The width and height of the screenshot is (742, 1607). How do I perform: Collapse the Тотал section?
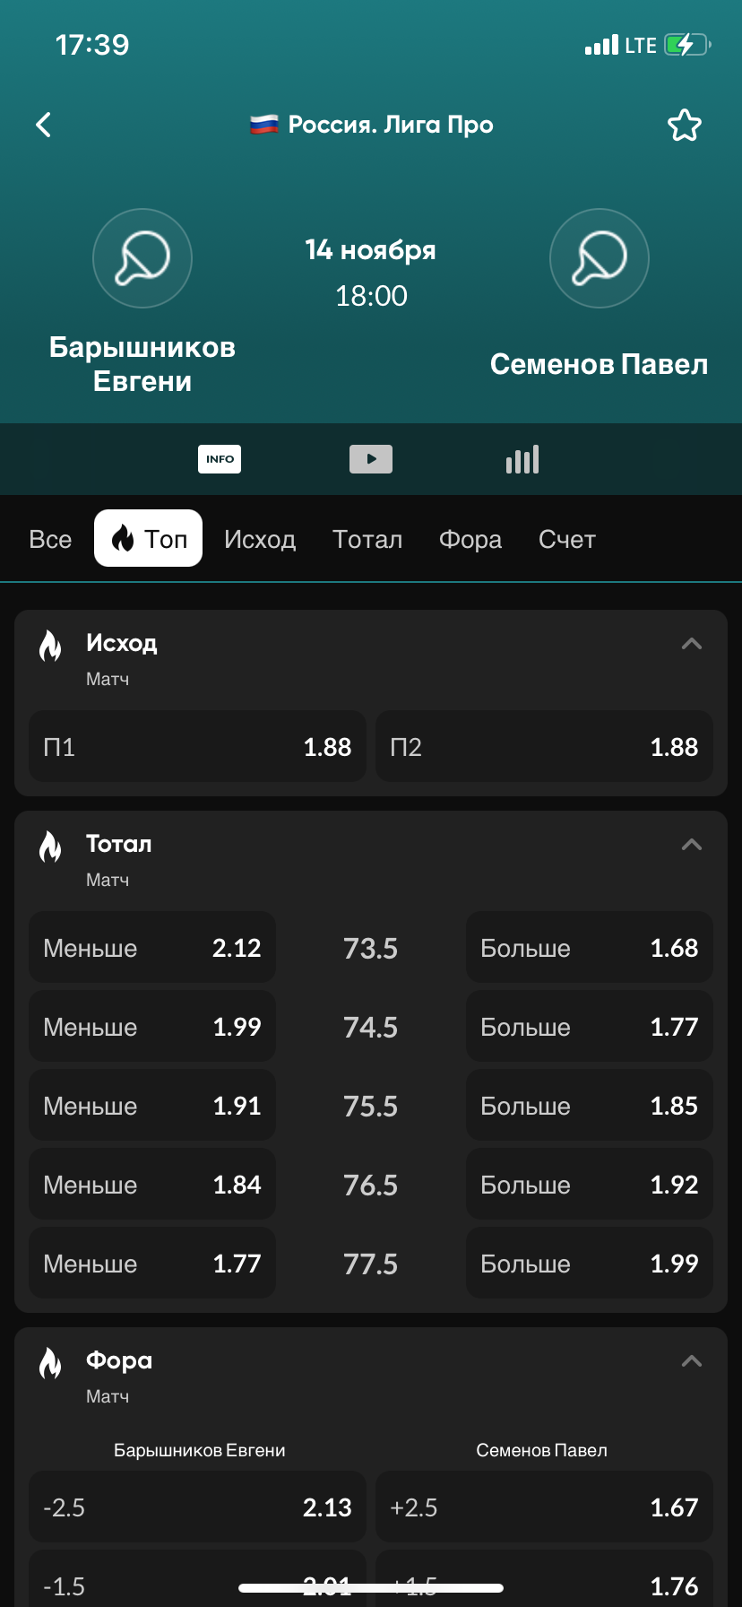(x=692, y=845)
